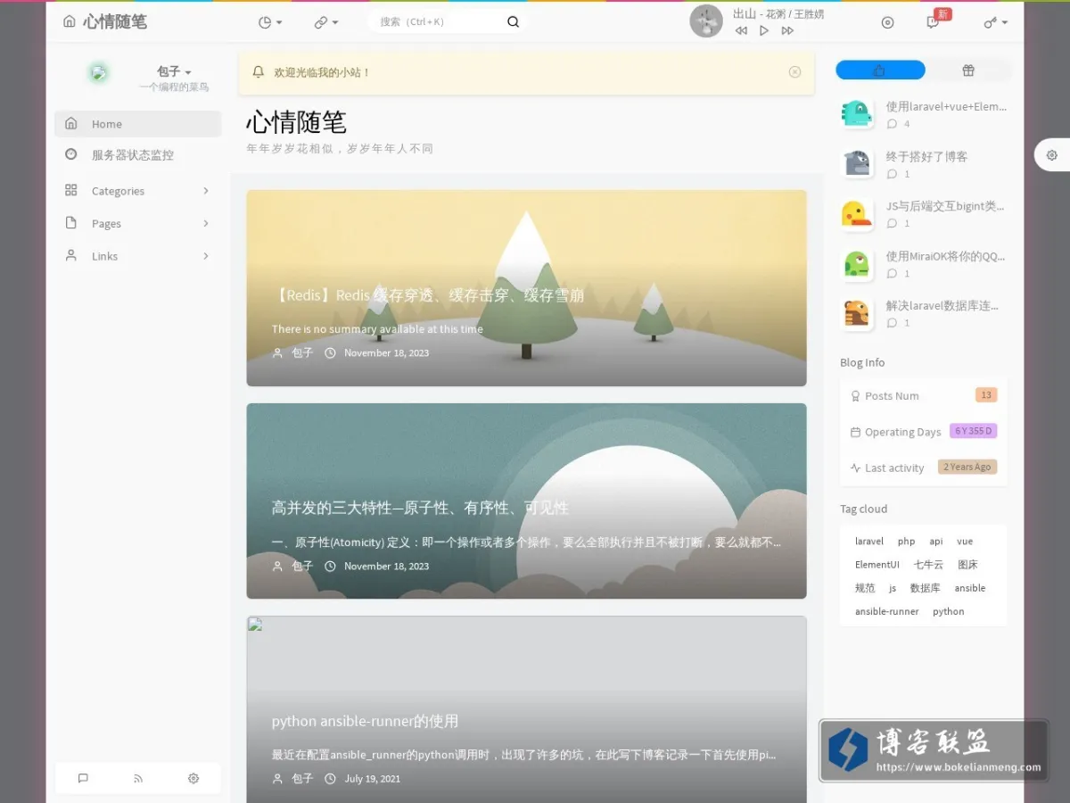The image size is (1070, 803).
Task: Expand the 包子 user profile dropdown
Action: (x=174, y=71)
